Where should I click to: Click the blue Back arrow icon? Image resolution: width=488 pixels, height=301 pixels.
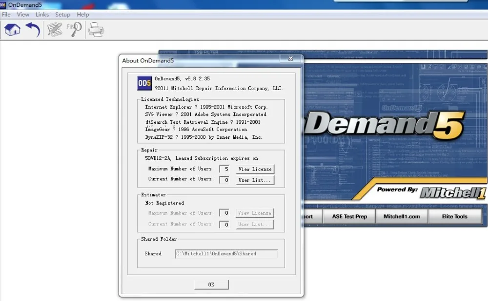click(x=33, y=30)
